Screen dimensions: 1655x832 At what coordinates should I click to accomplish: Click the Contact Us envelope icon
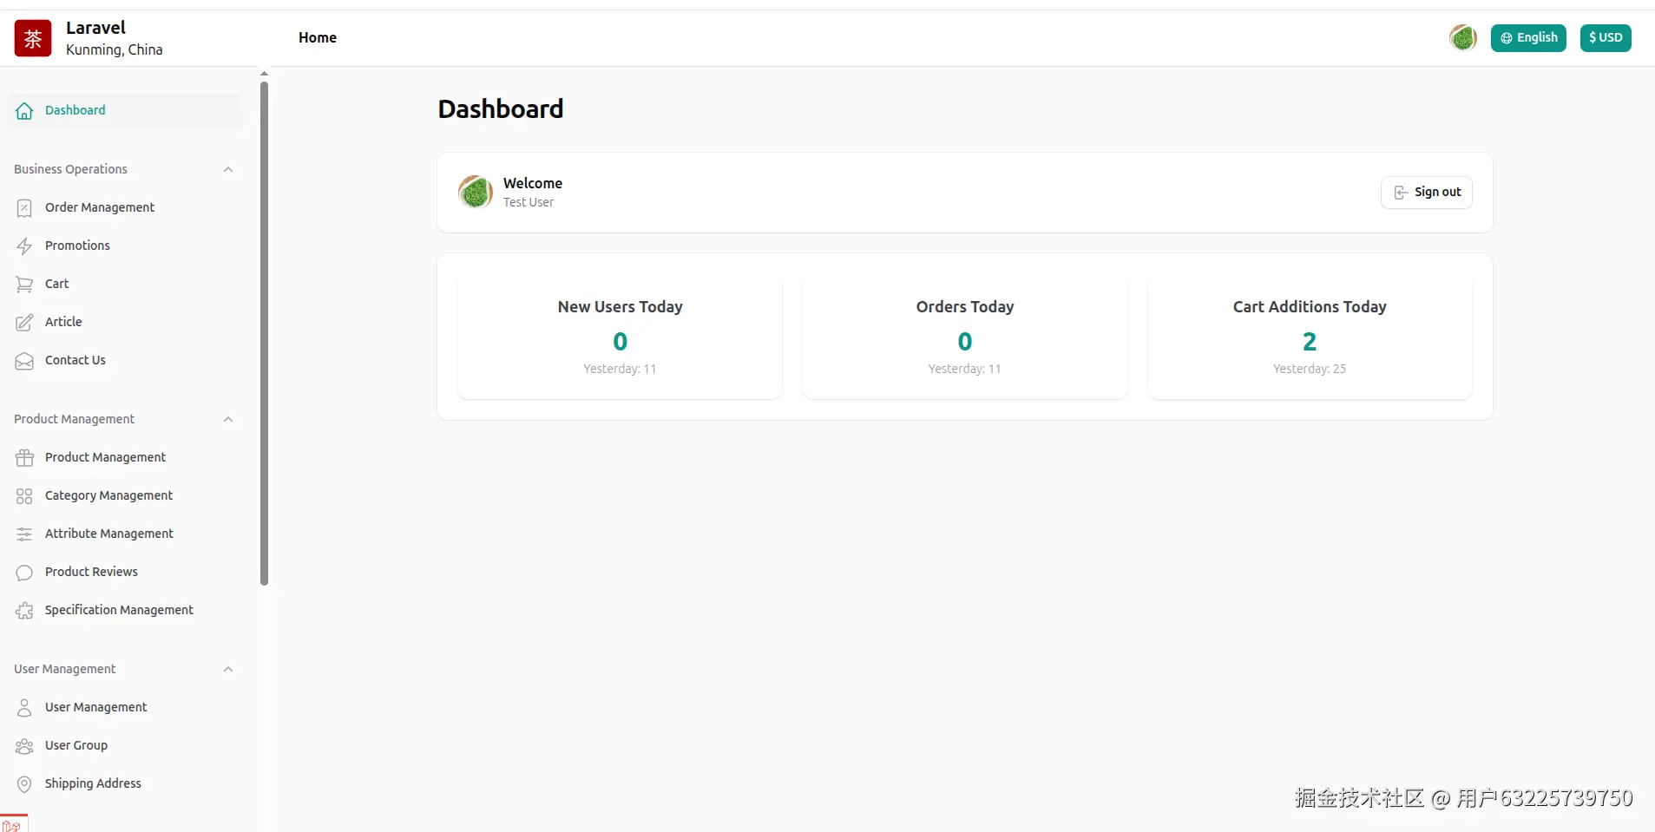[x=24, y=361]
